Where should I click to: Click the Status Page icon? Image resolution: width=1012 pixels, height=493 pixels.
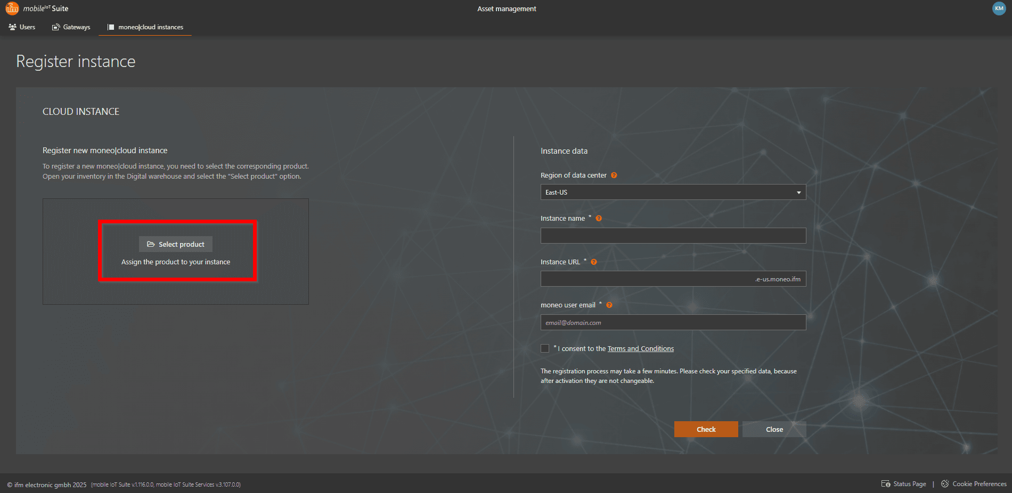[x=886, y=484]
